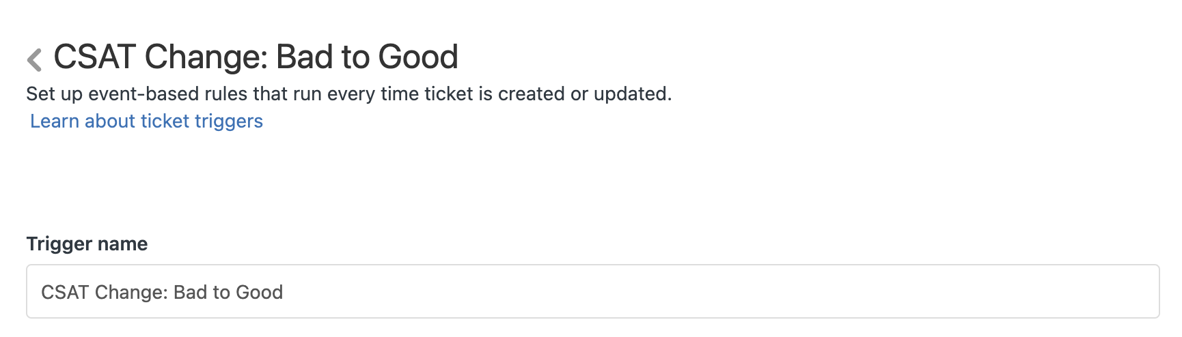1182x337 pixels.
Task: Follow the blue ticket triggers help link
Action: (x=146, y=121)
